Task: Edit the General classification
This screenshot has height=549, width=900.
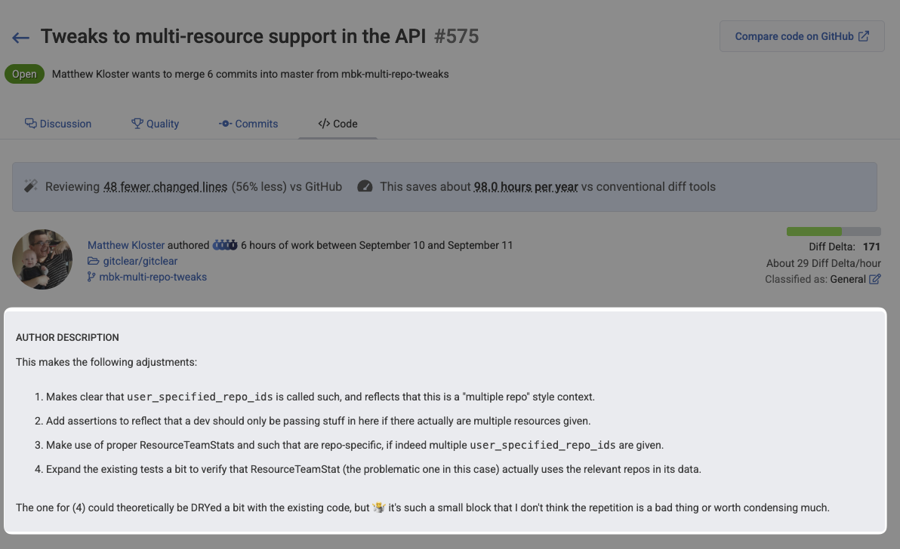Action: tap(875, 279)
